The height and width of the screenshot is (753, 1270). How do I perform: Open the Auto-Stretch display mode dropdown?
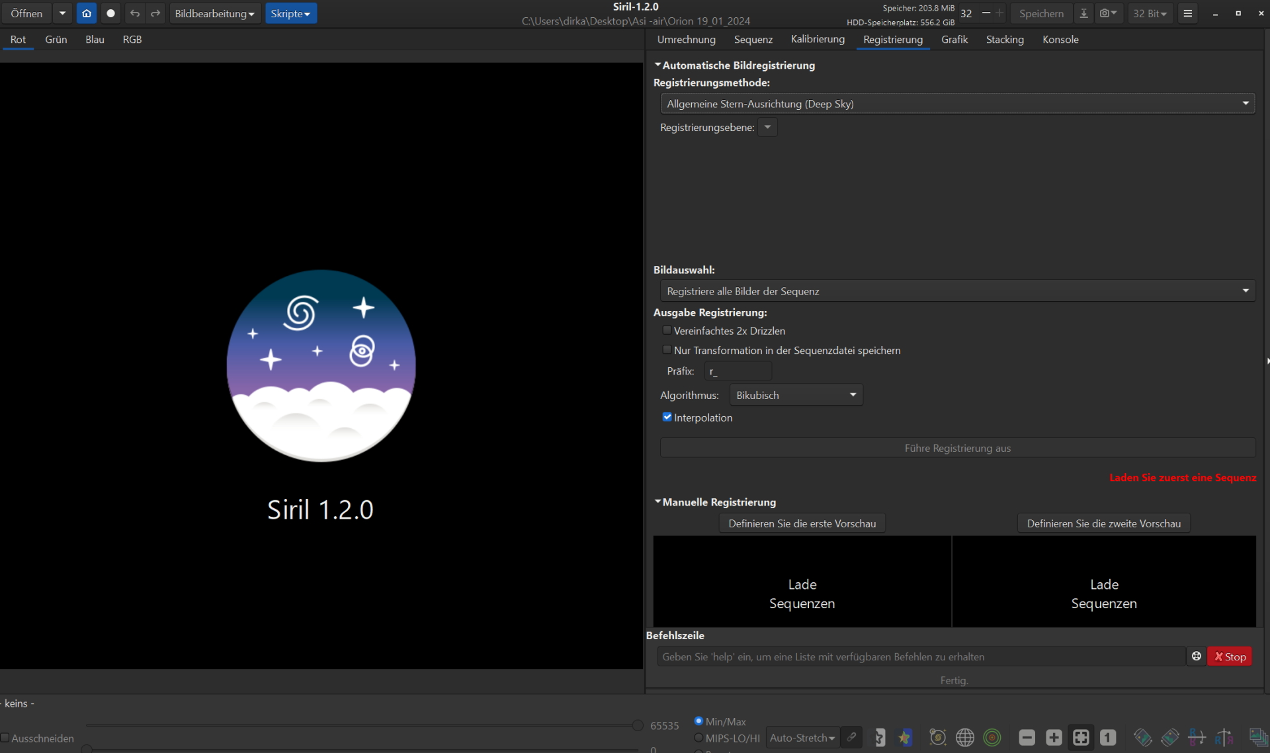pyautogui.click(x=802, y=737)
